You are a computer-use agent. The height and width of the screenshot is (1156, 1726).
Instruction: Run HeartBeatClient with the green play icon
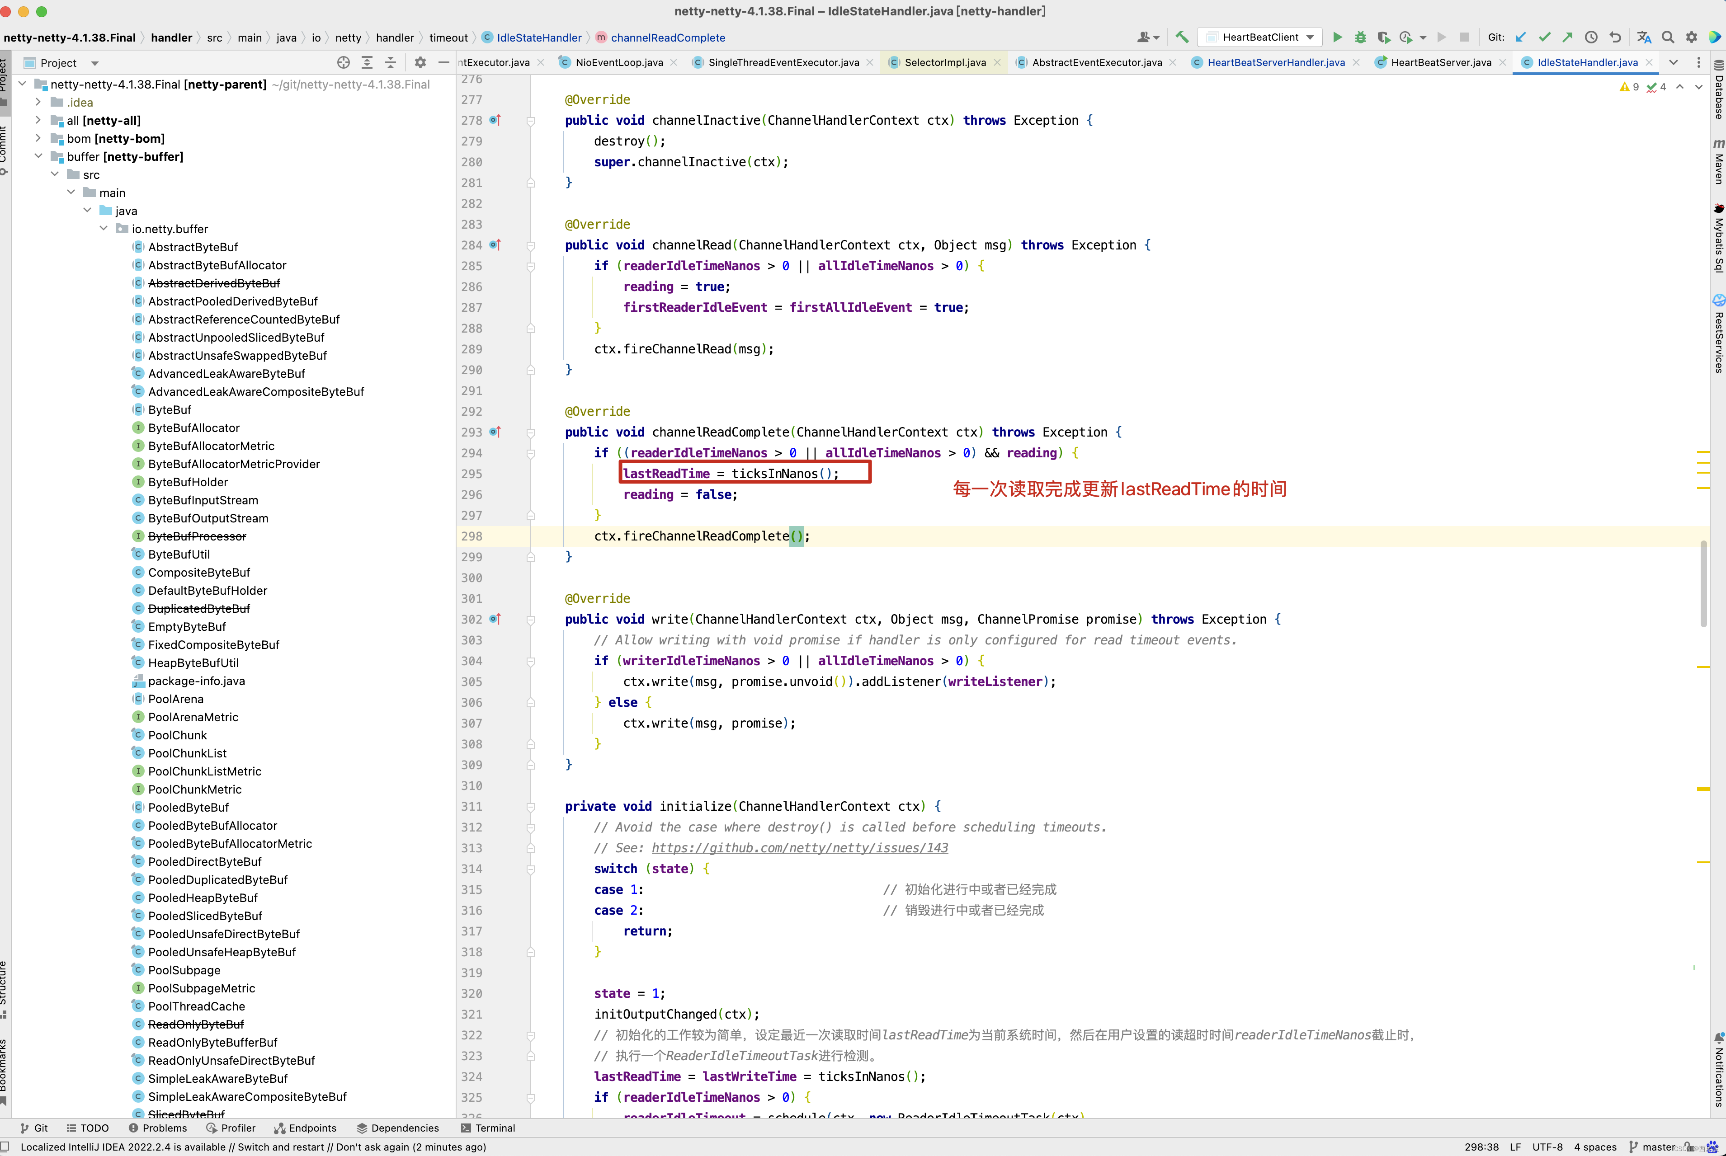1338,38
